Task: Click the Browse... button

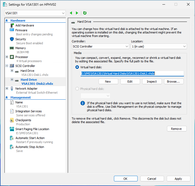Action: click(x=173, y=82)
